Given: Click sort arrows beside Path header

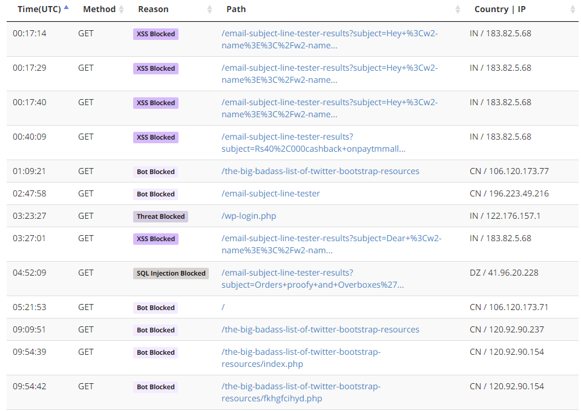Looking at the screenshot, I should (458, 10).
